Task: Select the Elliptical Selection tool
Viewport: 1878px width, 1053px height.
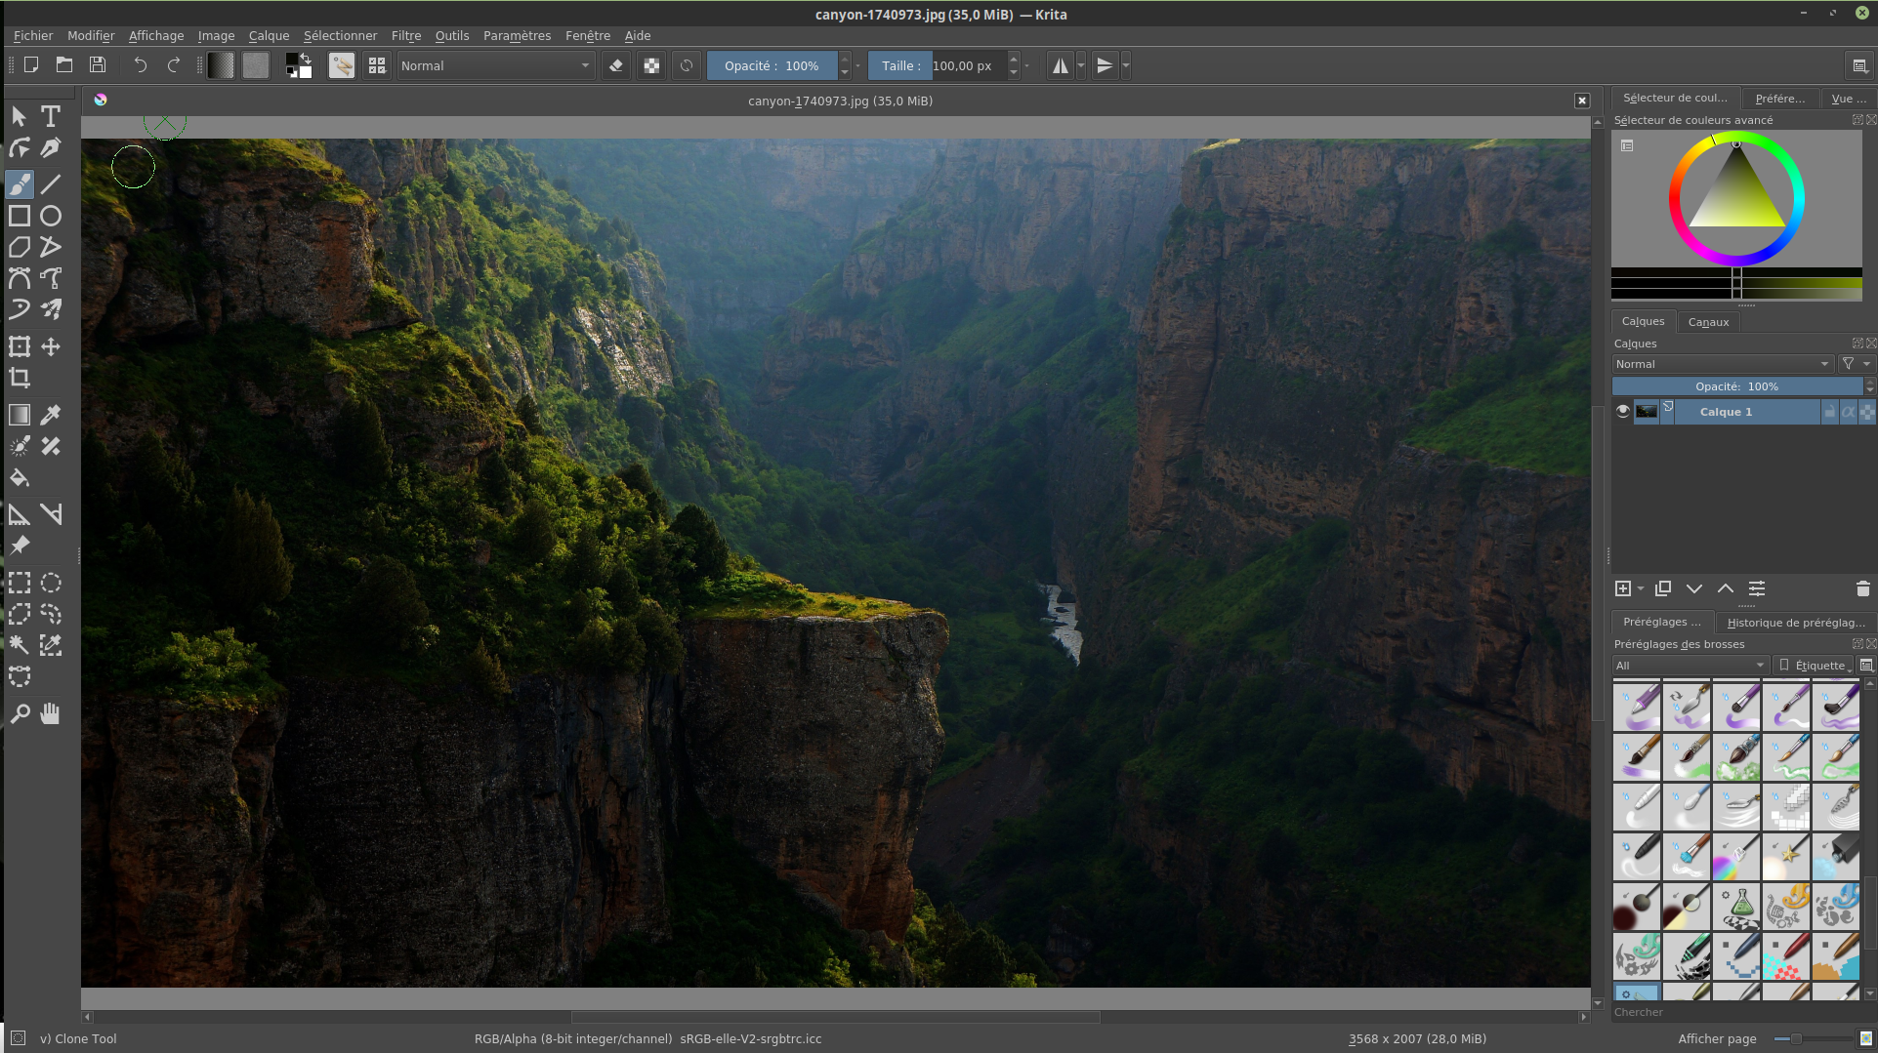Action: pyautogui.click(x=51, y=584)
